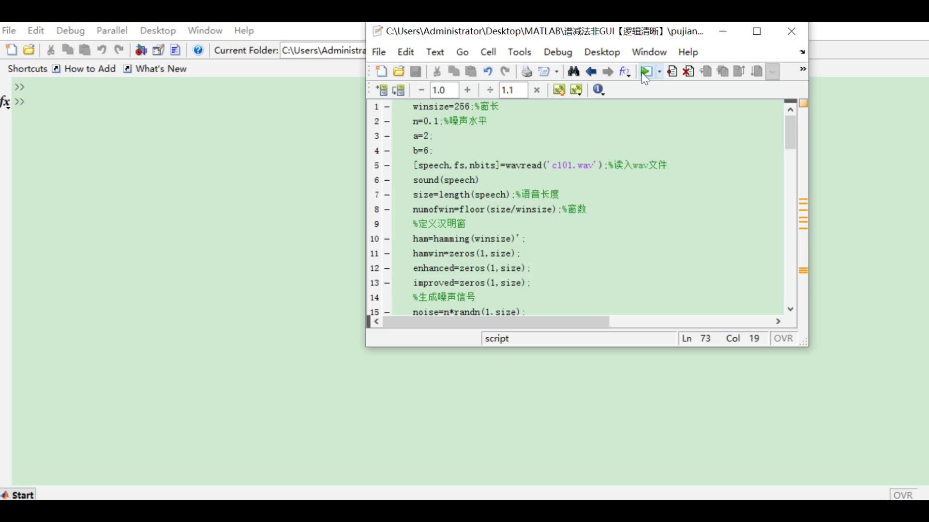The width and height of the screenshot is (929, 522).
Task: Open the Cell menu in editor
Action: pyautogui.click(x=488, y=52)
